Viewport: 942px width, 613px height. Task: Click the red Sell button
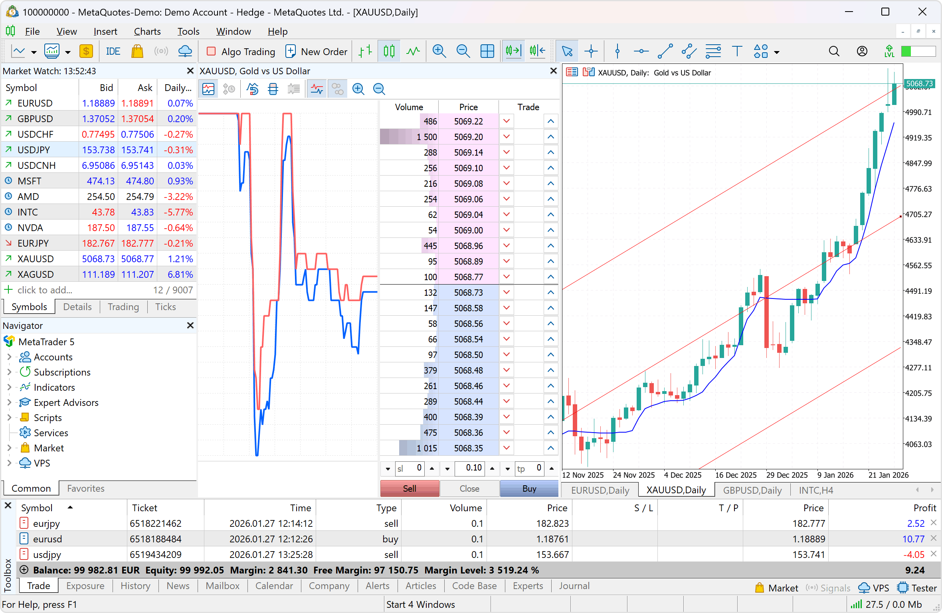(410, 488)
